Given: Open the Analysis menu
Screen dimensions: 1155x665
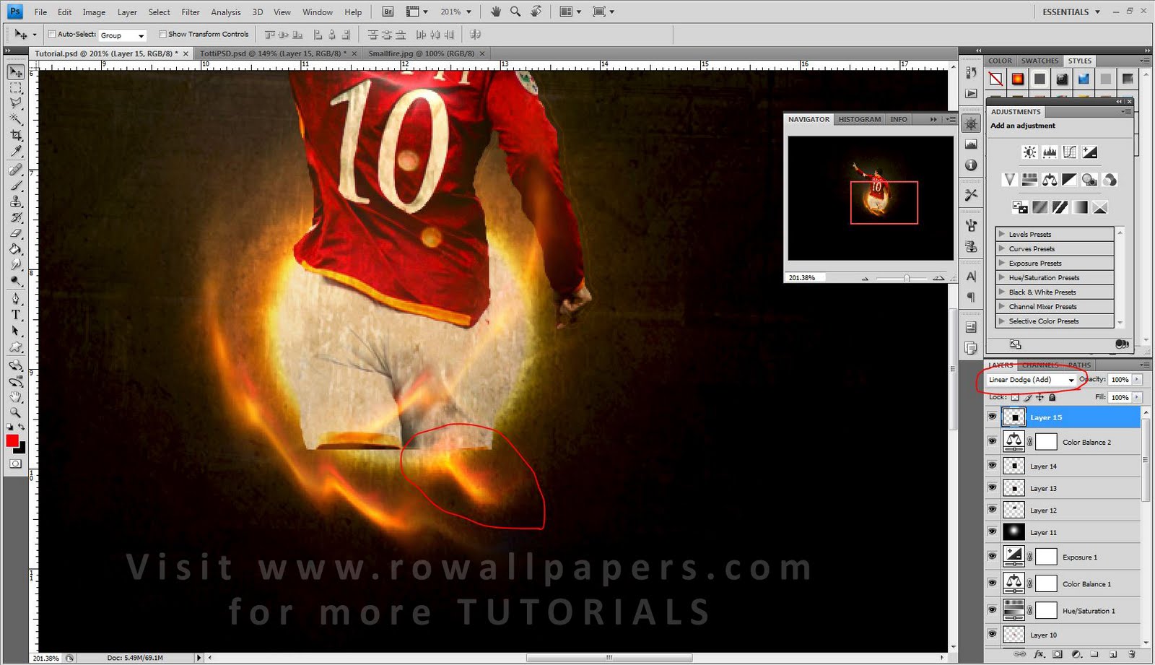Looking at the screenshot, I should [226, 12].
